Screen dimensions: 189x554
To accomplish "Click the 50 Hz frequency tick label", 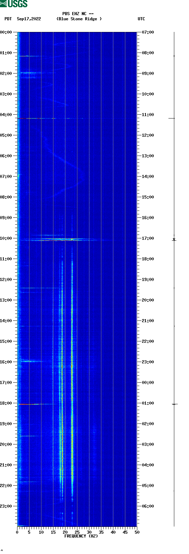I will point(137,532).
